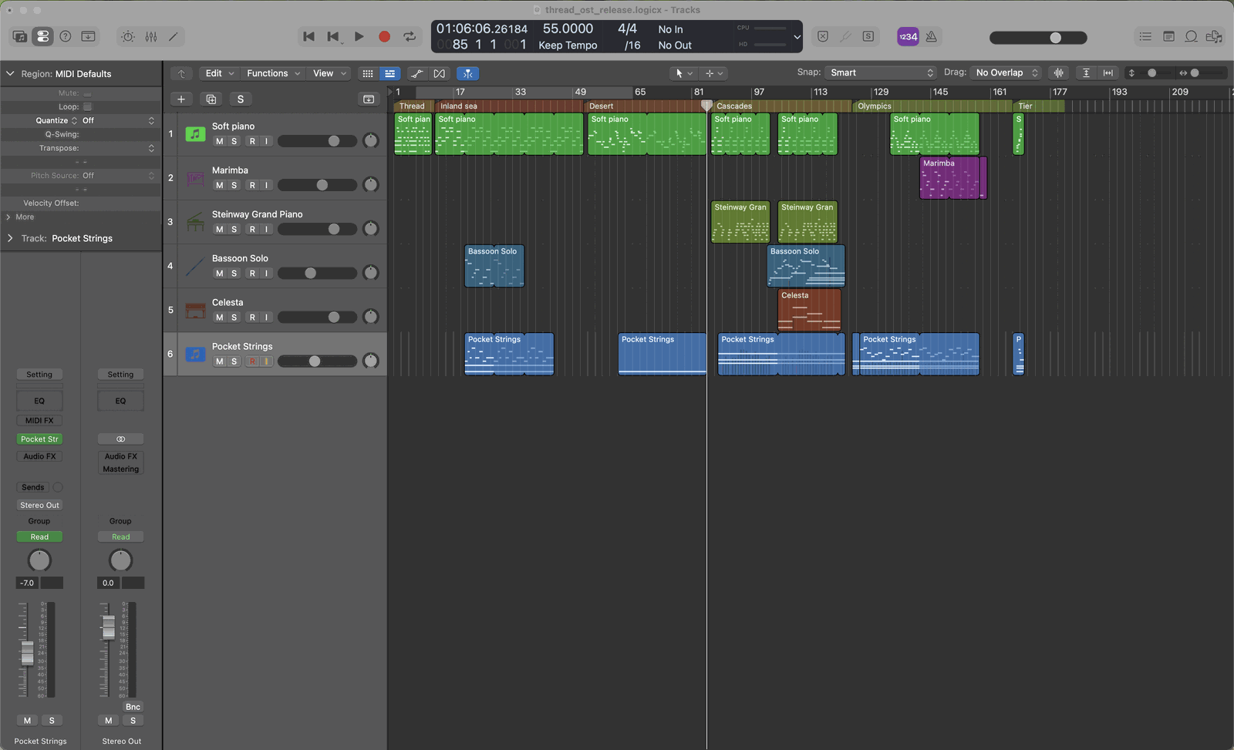Toggle global Solo S button in track header
This screenshot has height=750, width=1234.
(x=241, y=99)
